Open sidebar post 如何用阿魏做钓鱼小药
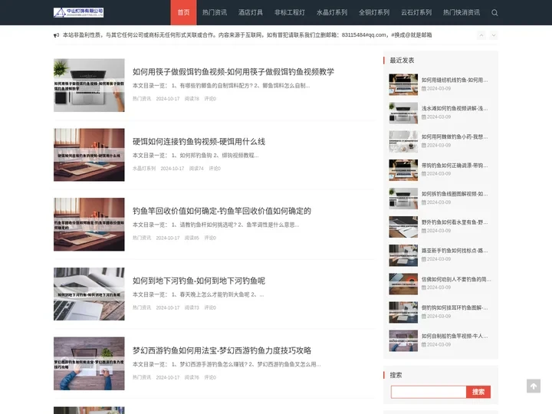 tap(455, 137)
